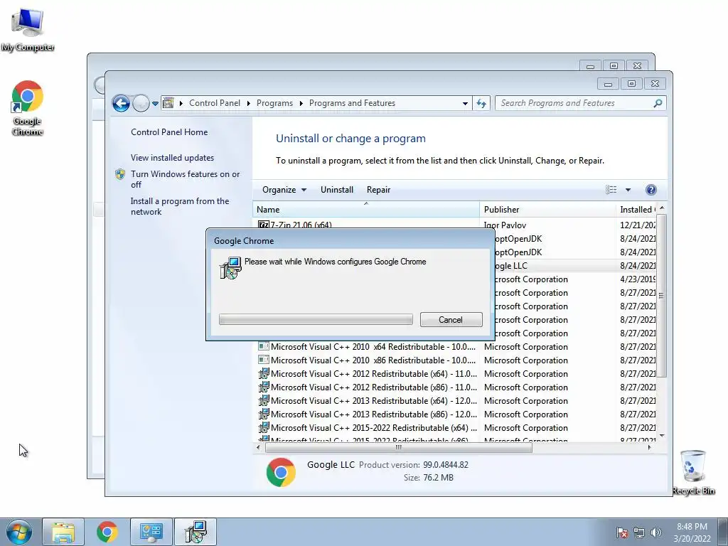The image size is (728, 546).
Task: Click the volume speaker tray icon
Action: (x=656, y=532)
